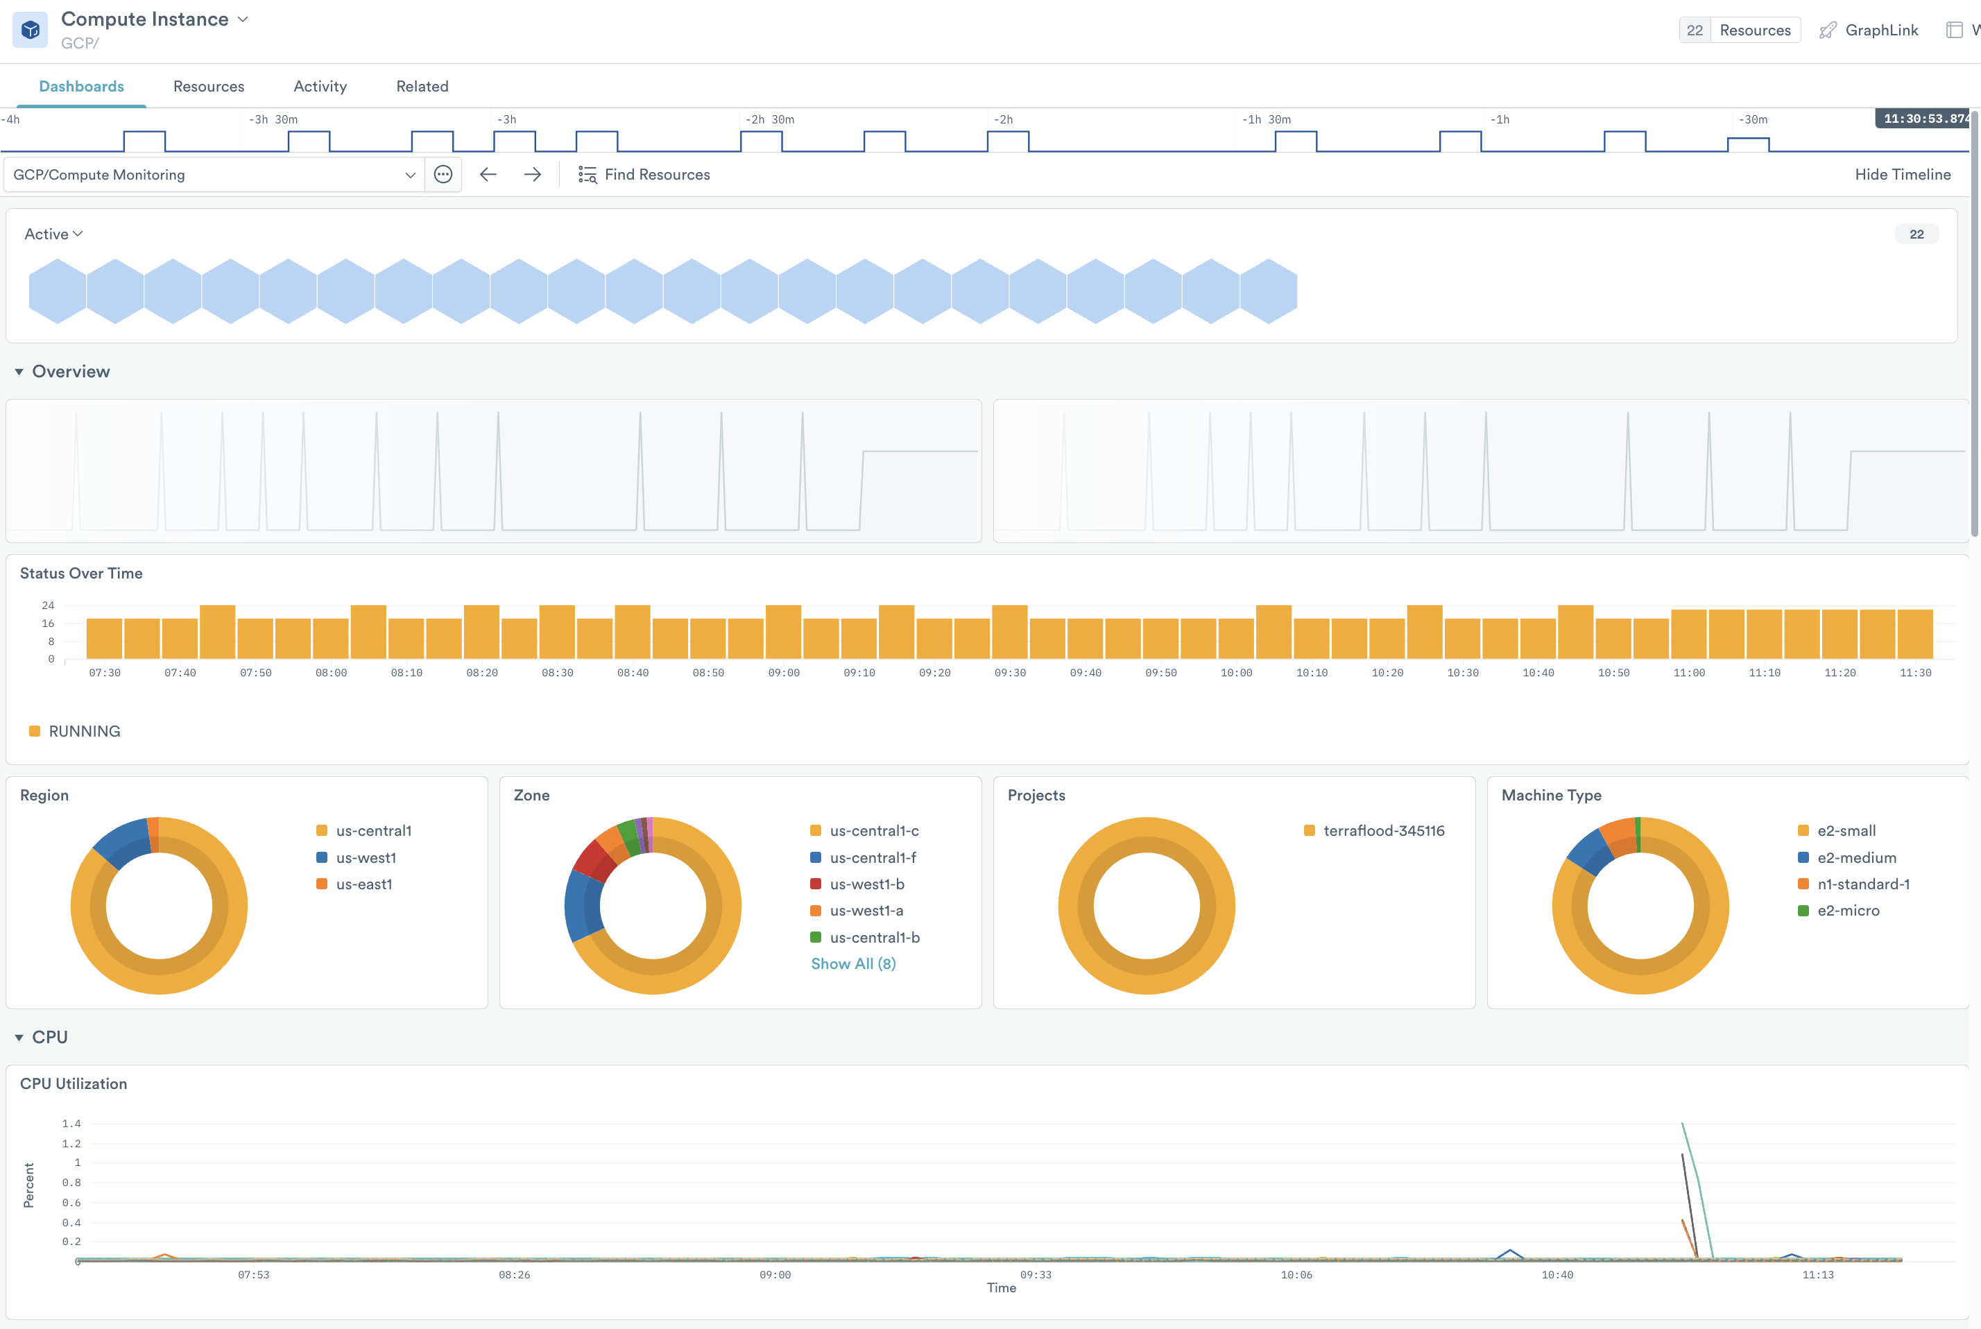Click the terraflood-345116 project legend entry
The height and width of the screenshot is (1329, 1981).
(x=1374, y=831)
